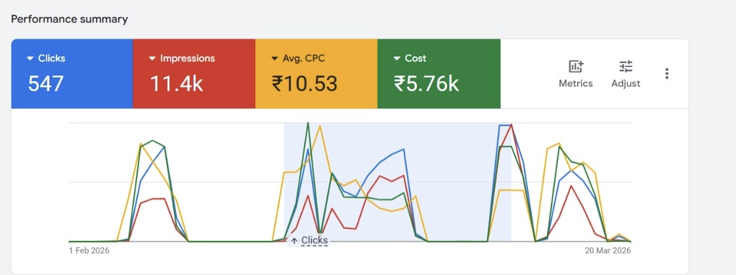Click the 1 Feb 2026 start date label
The image size is (736, 275).
(x=89, y=251)
